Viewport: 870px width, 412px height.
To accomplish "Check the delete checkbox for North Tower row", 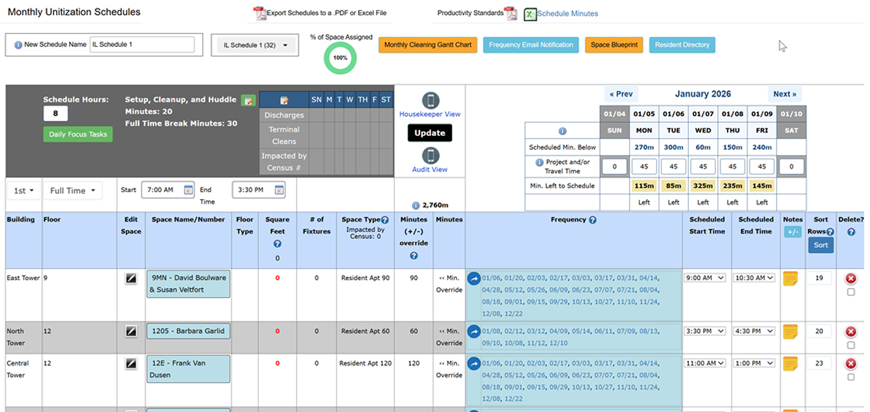I will 851,345.
